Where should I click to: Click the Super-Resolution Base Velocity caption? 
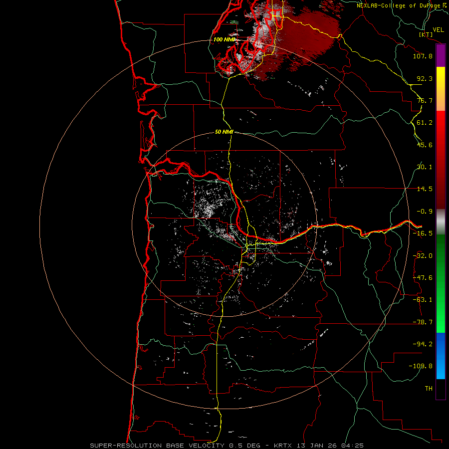(x=227, y=446)
